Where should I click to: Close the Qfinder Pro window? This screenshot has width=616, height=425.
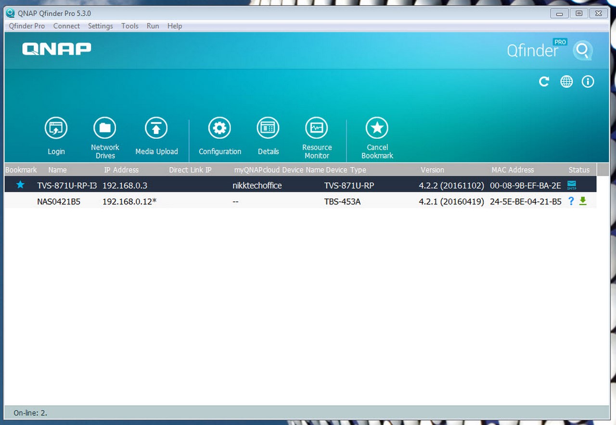(598, 13)
